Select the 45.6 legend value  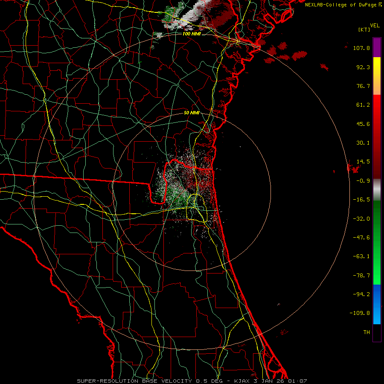pos(363,124)
